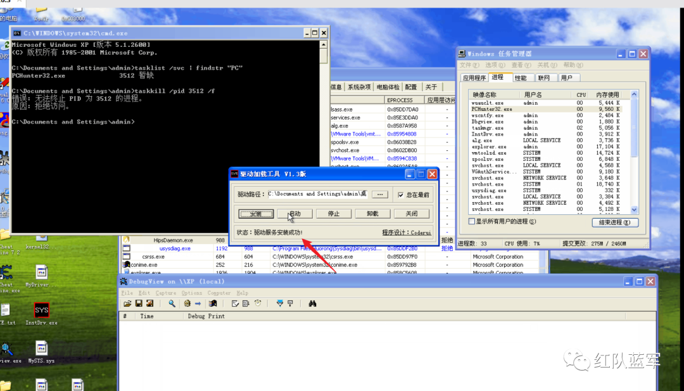684x391 pixels.
Task: Toggle the magnifier Capture icon in DebugView
Action: click(x=172, y=304)
